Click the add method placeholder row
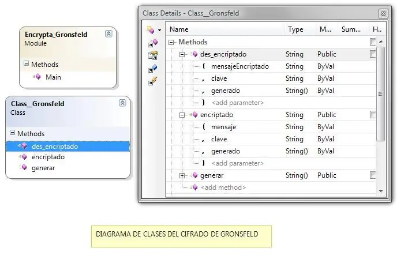The height and width of the screenshot is (259, 408). pyautogui.click(x=223, y=187)
